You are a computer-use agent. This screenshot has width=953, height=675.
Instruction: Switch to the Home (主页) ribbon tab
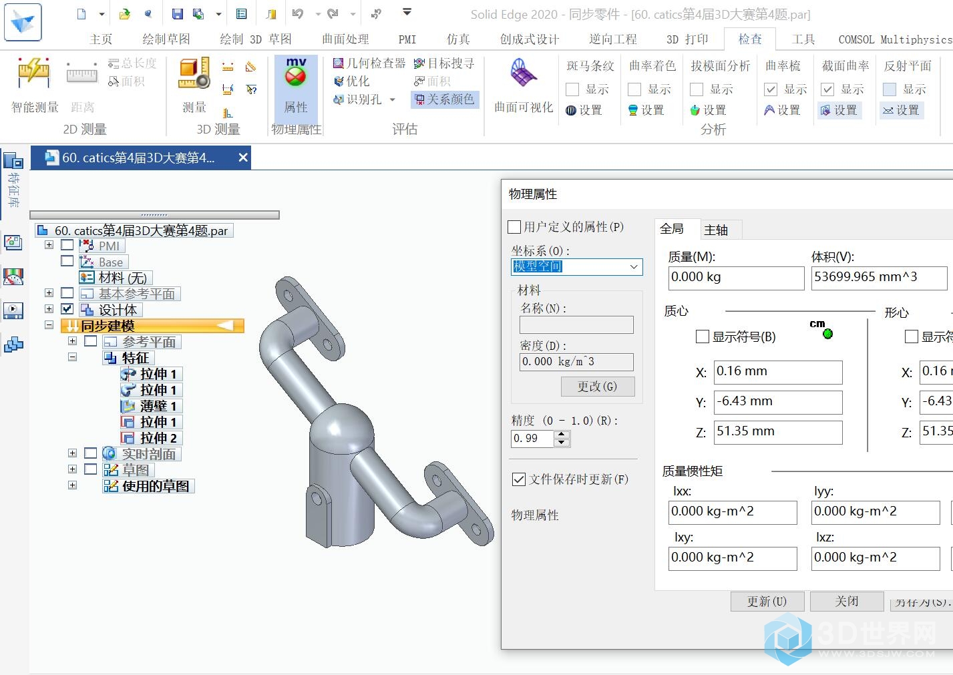point(101,39)
